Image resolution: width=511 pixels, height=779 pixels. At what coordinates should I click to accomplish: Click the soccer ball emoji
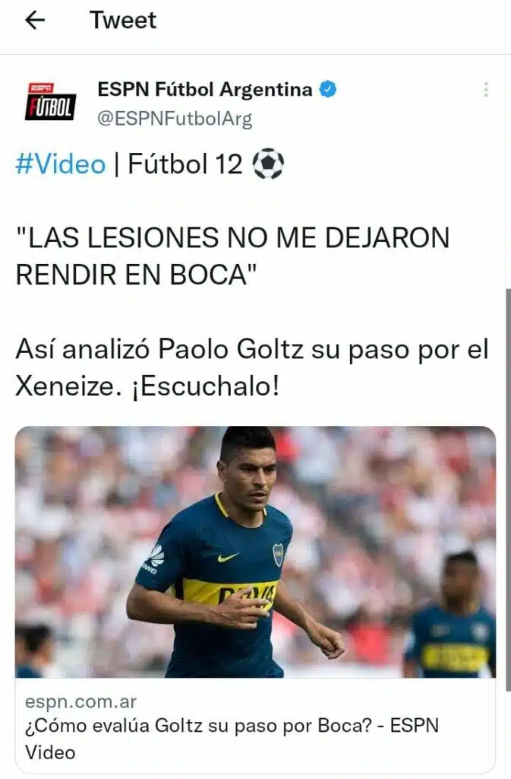click(x=268, y=164)
